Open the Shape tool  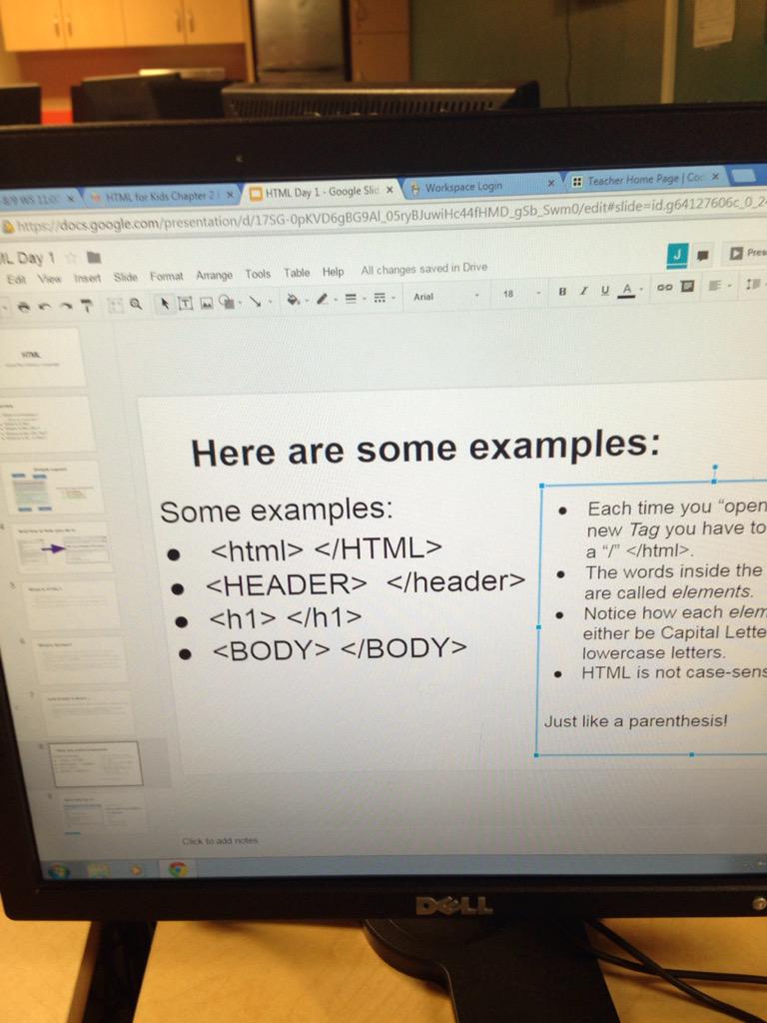(225, 301)
